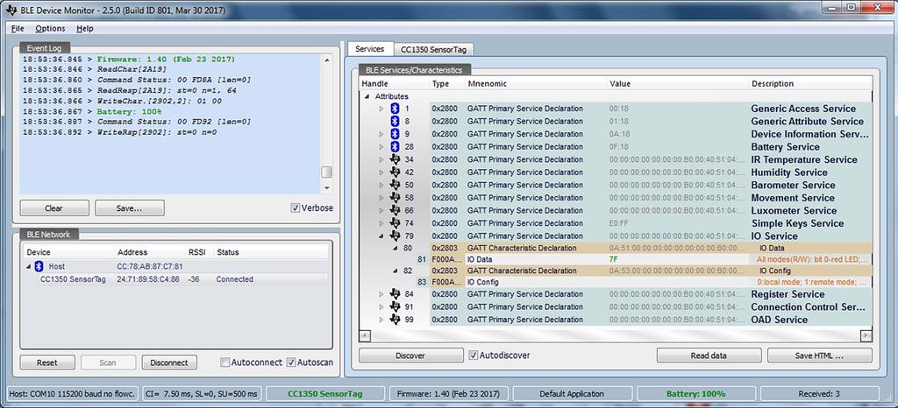The height and width of the screenshot is (408, 898).
Task: Clear the event log
Action: tap(53, 208)
